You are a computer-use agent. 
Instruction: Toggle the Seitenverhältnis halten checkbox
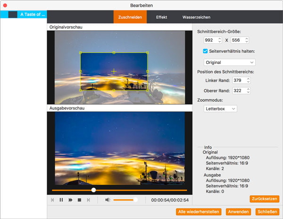[205, 51]
